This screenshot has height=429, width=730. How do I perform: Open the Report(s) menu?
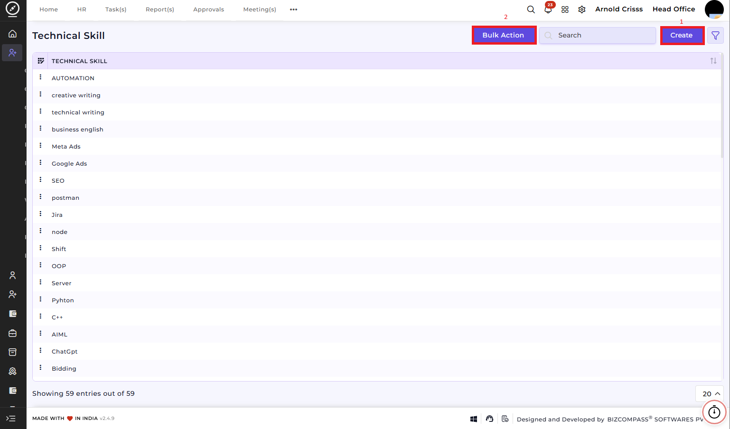point(160,9)
